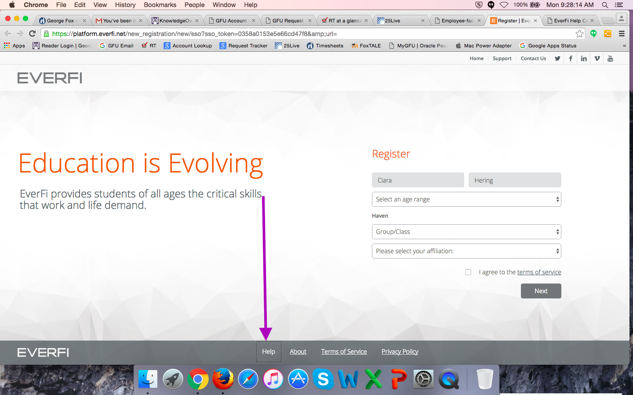Open the Trash in the Dock
Image resolution: width=633 pixels, height=395 pixels.
[x=484, y=379]
